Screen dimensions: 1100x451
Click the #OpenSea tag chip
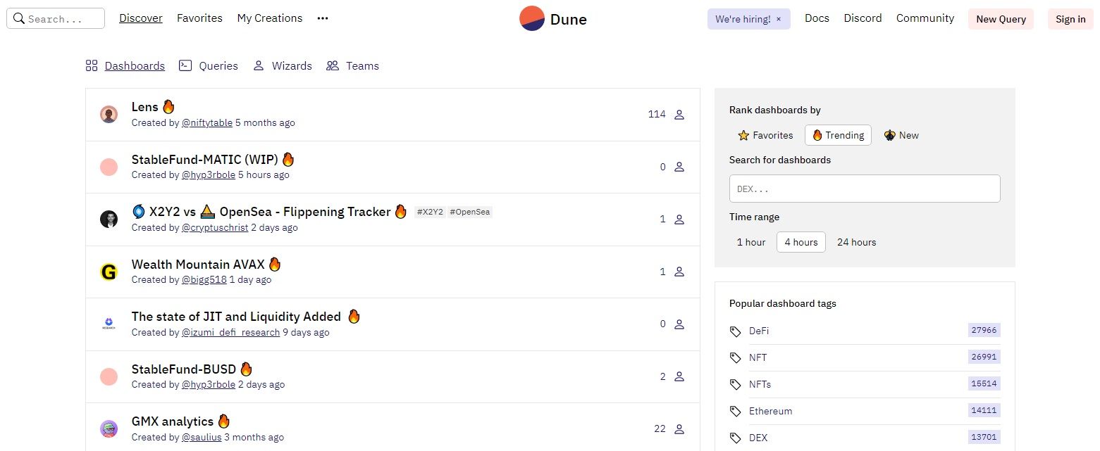coord(469,212)
